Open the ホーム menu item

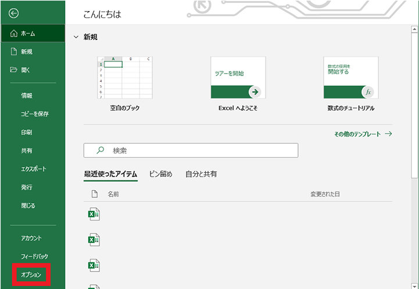coord(33,33)
